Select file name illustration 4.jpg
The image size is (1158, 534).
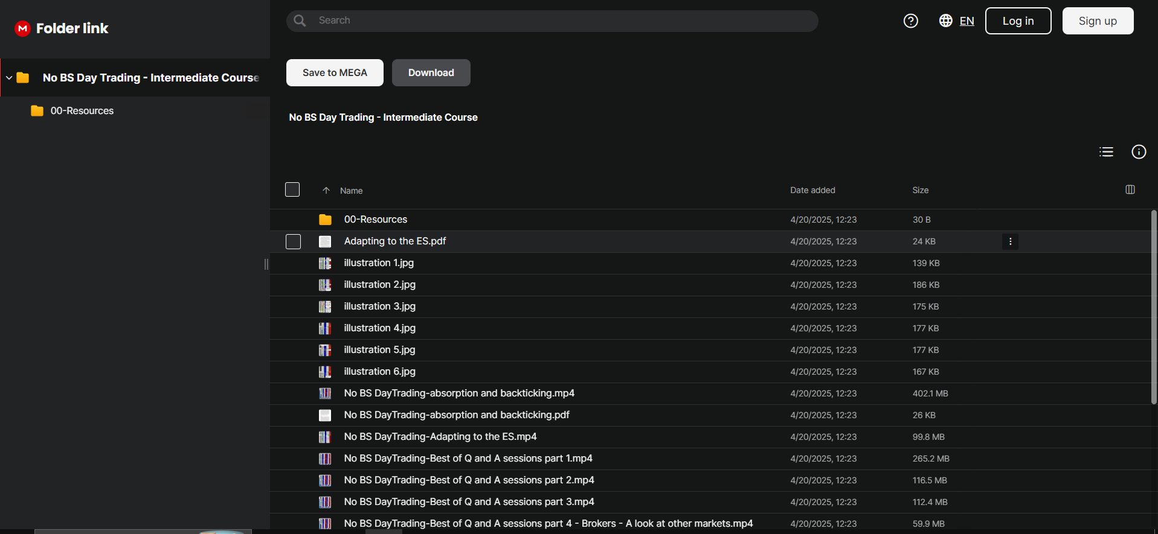tap(380, 328)
